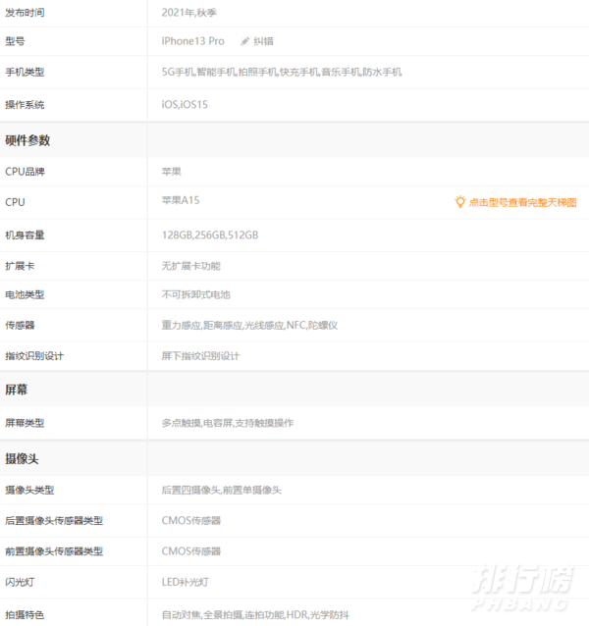This screenshot has width=589, height=626.
Task: Click the 屏幕类型 row label
Action: 25,423
